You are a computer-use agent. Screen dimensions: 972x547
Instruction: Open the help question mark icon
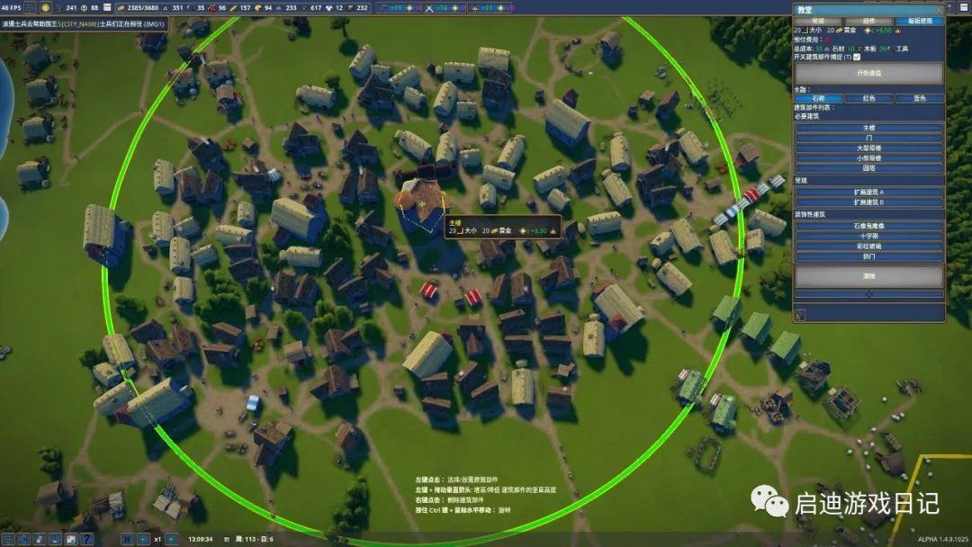click(x=86, y=539)
